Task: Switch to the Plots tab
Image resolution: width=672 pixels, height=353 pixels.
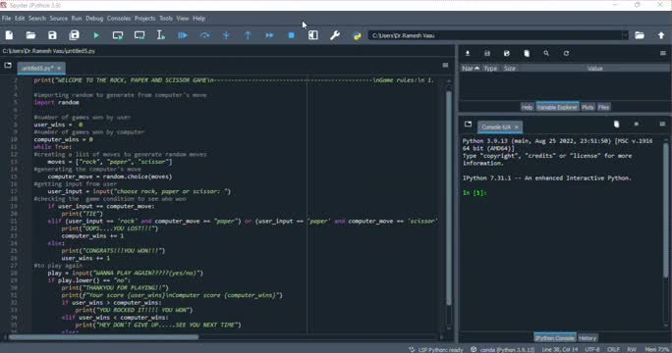Action: (588, 107)
